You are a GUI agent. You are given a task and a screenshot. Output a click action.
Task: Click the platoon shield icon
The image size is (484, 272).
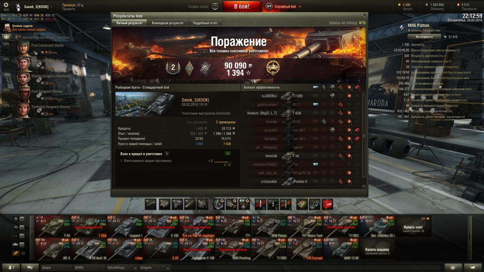[x=215, y=6]
